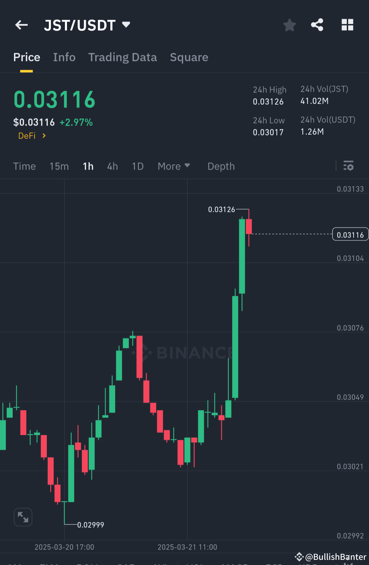Switch chart to Time mode
The image size is (369, 565).
[24, 166]
